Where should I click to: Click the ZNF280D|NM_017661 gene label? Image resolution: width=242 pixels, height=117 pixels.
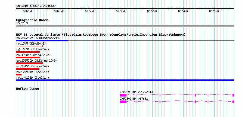click(134, 99)
